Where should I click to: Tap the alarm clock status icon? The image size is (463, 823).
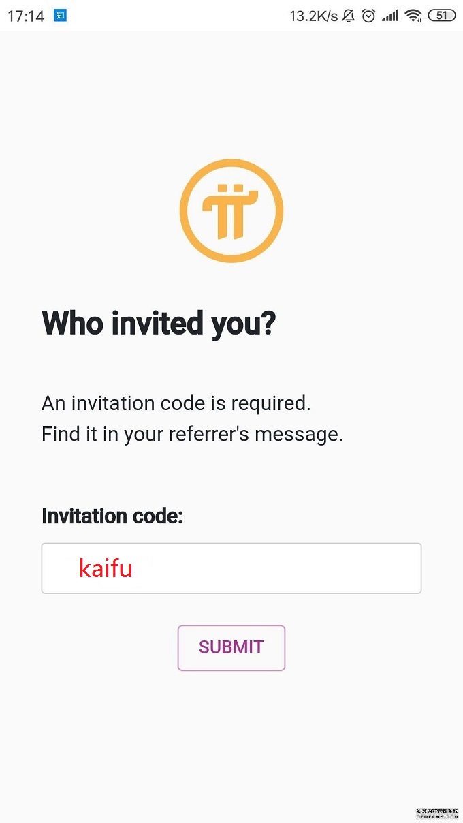point(368,16)
